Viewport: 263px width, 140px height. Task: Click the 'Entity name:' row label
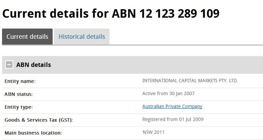click(20, 81)
